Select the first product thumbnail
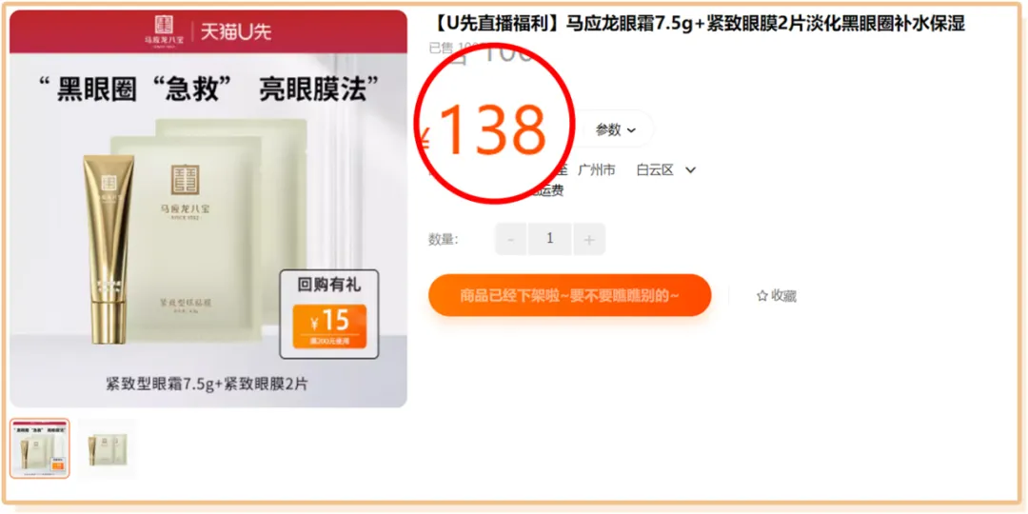The image size is (1028, 514). (39, 448)
